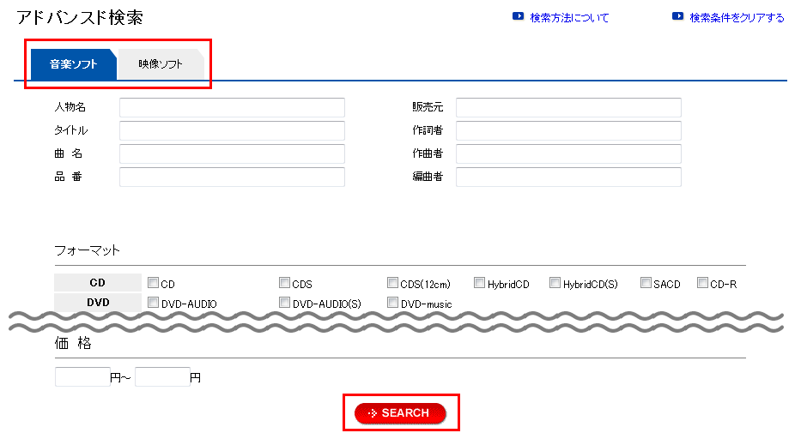Enable the DVD-music checkbox
Screen dimensions: 801x433
pyautogui.click(x=392, y=303)
